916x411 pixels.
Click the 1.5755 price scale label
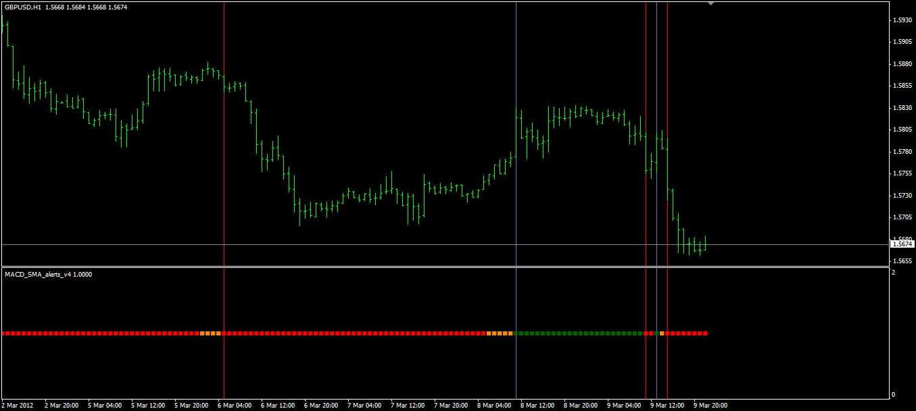[x=902, y=173]
